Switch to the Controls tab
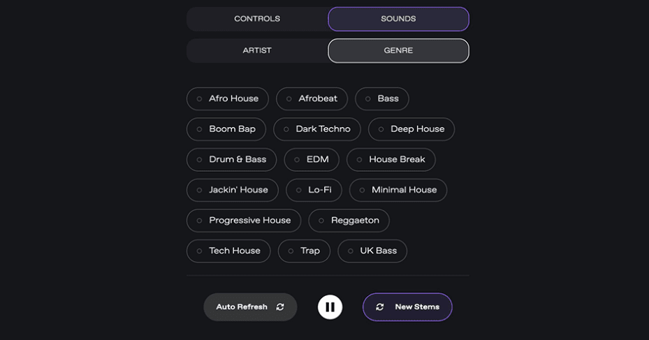This screenshot has height=340, width=649. (257, 19)
